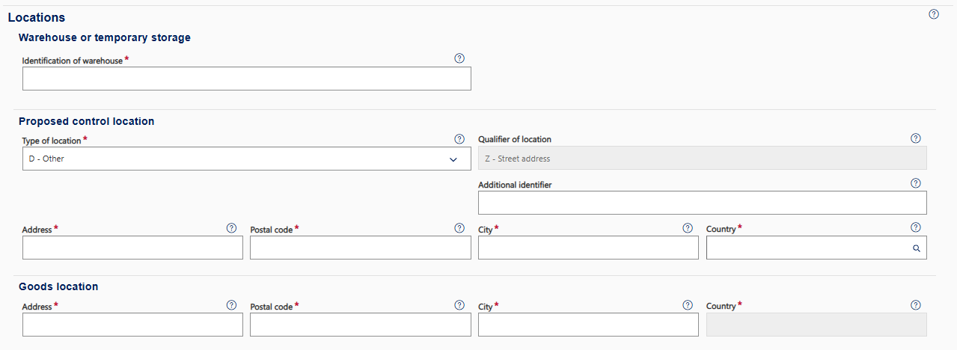957x350 pixels.
Task: Click help icon for Identification of warehouse
Action: (459, 58)
